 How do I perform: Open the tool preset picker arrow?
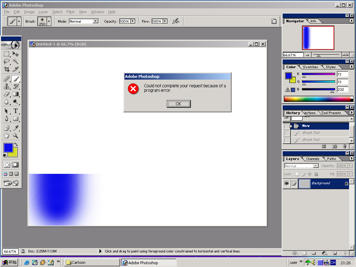coord(19,21)
